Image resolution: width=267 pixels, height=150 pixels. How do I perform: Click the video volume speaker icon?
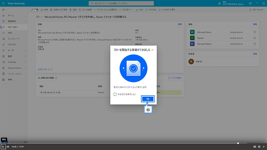pos(8,147)
